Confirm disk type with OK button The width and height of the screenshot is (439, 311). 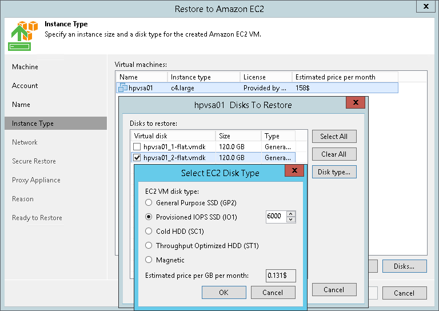click(224, 293)
